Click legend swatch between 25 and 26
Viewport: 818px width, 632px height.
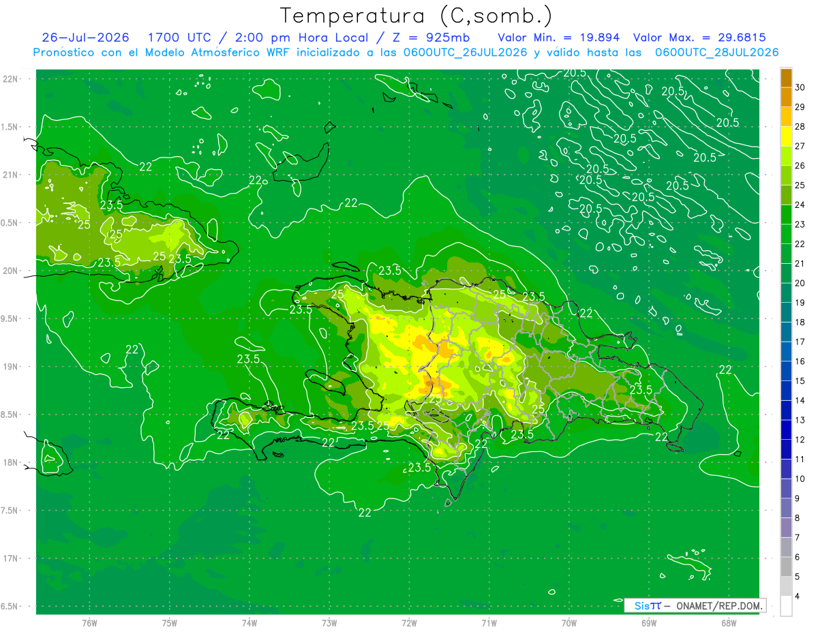point(786,176)
